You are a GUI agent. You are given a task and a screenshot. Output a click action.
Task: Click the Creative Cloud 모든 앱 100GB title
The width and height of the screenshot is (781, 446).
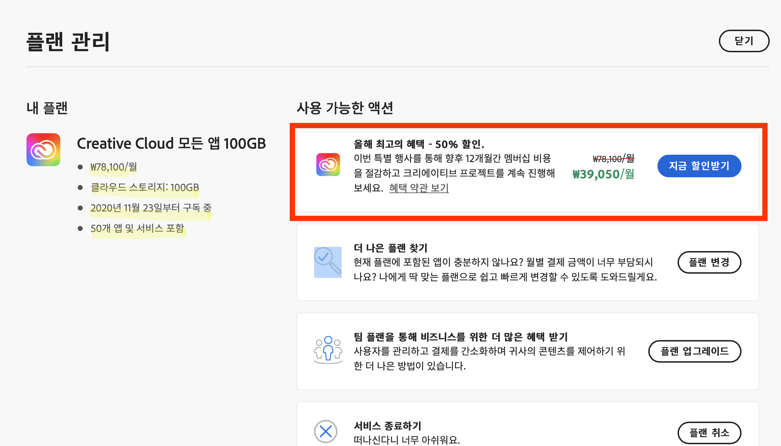coord(171,143)
